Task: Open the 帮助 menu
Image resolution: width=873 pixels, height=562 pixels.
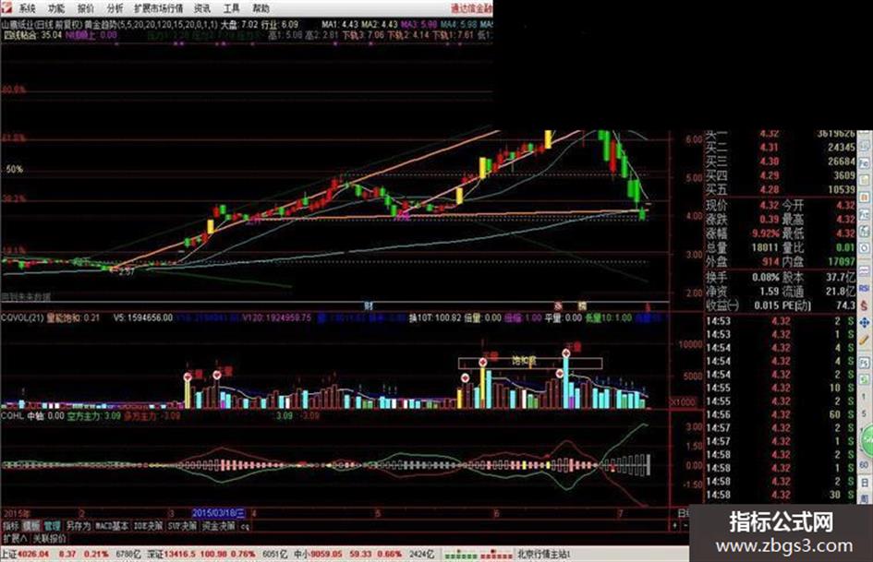Action: [261, 8]
